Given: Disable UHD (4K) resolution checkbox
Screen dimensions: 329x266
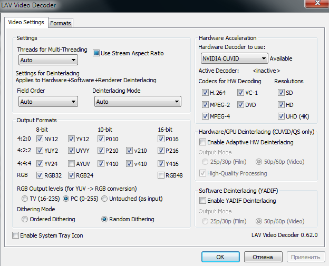Looking at the screenshot, I should click(x=281, y=116).
